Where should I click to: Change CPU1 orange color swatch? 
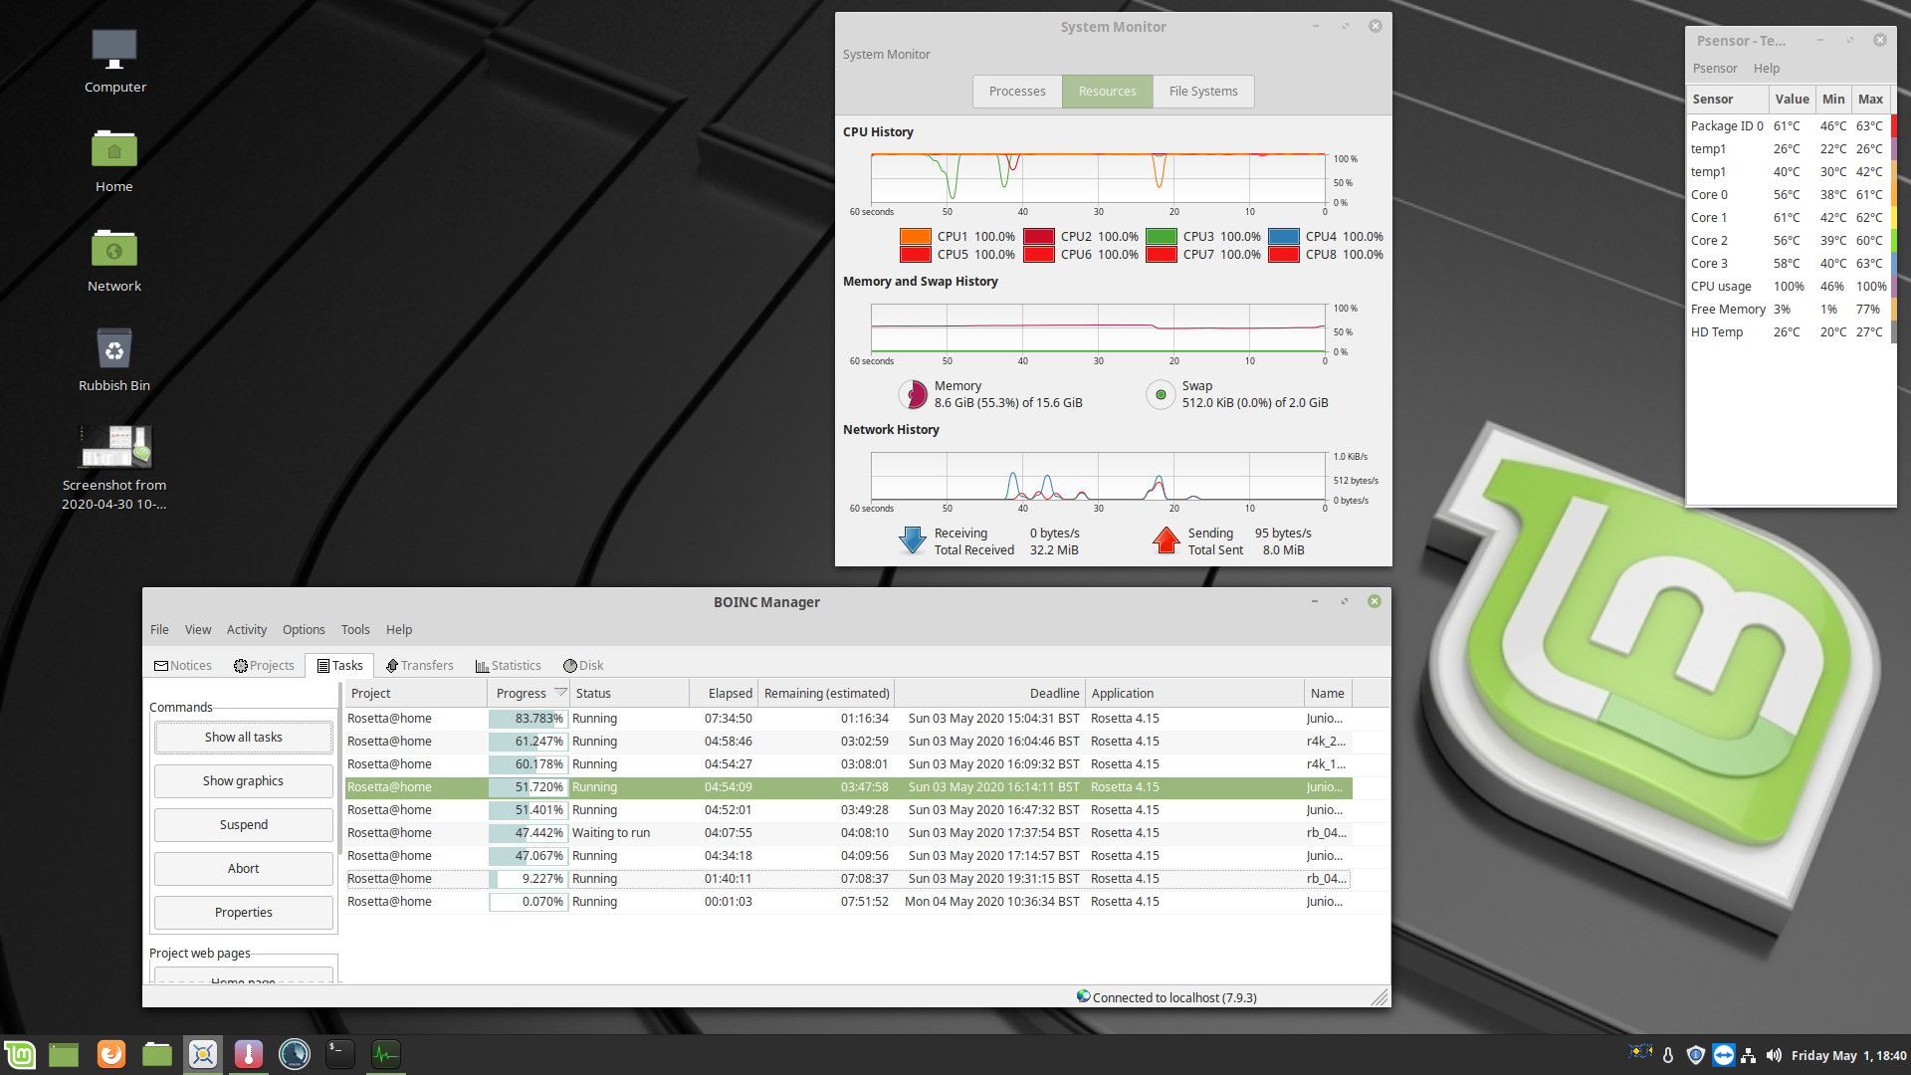[916, 236]
